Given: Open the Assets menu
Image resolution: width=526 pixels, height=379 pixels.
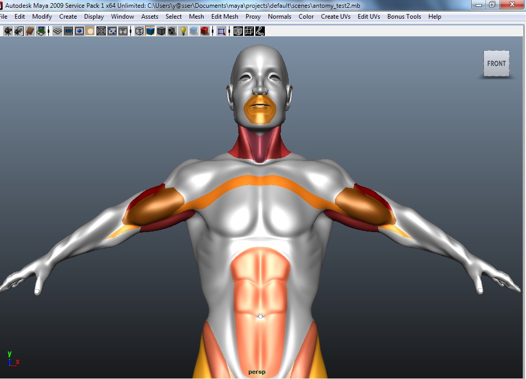Looking at the screenshot, I should (x=150, y=17).
